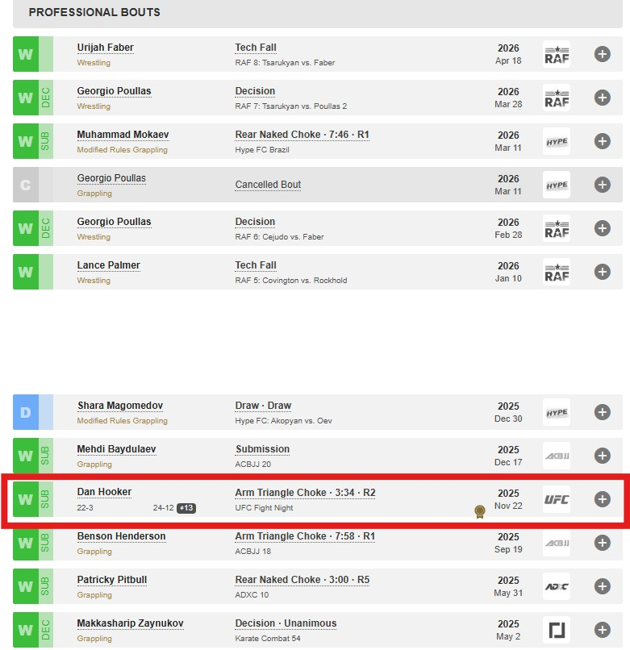Click green W result badge for Urijah Faber
Image resolution: width=630 pixels, height=650 pixels.
coord(26,54)
